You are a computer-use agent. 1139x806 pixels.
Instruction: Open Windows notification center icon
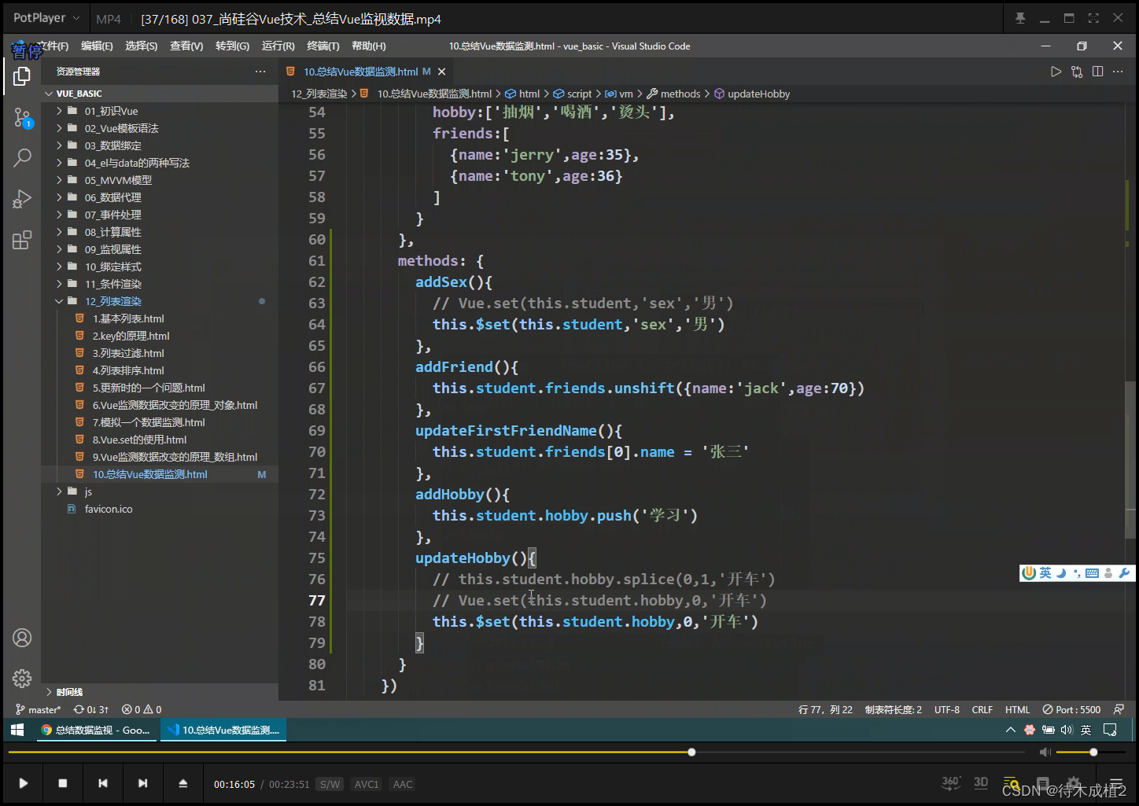pos(1110,730)
